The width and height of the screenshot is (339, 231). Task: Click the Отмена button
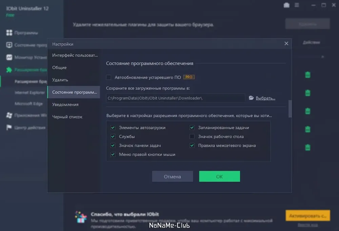click(x=173, y=176)
